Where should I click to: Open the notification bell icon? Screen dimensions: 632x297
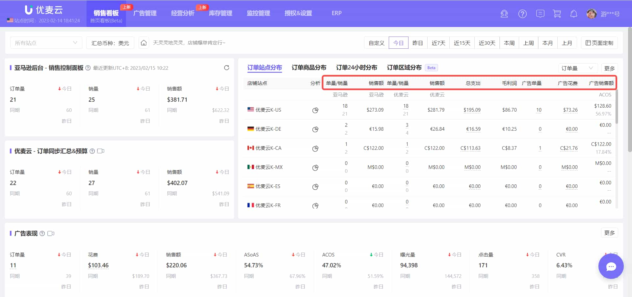[574, 14]
